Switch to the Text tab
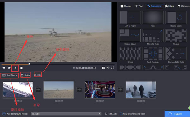 [139, 6]
